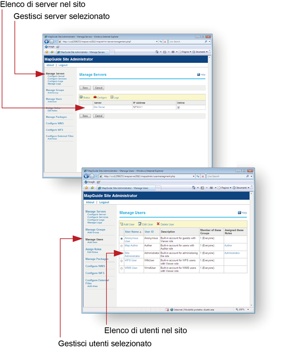This screenshot has height=349, width=281.
Task: Open new blank tab in Manage Users window
Action: (x=158, y=188)
